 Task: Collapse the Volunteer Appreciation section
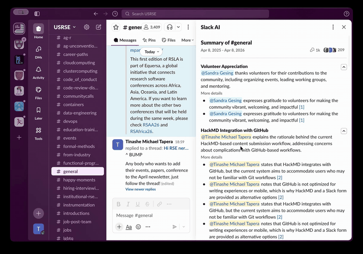[344, 67]
